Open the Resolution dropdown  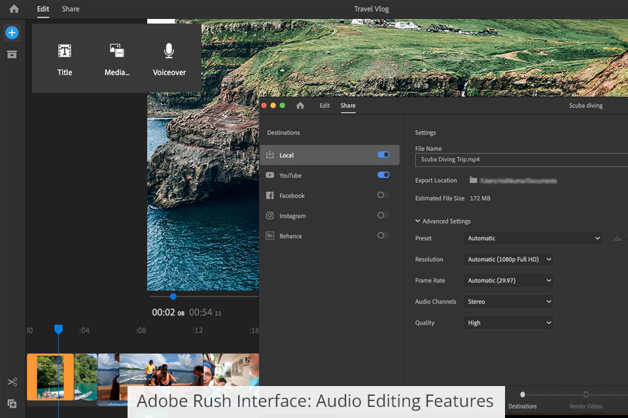[x=508, y=259]
